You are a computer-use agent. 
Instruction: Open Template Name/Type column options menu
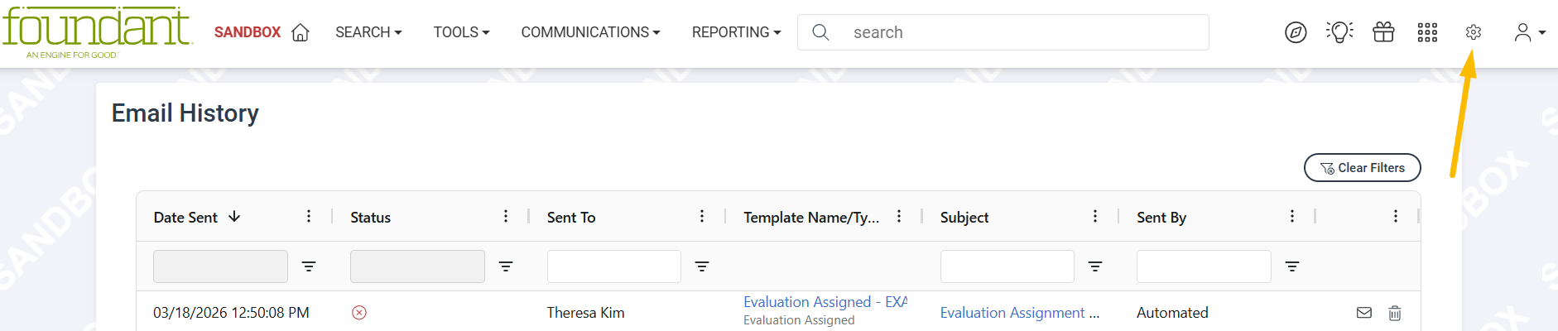899,216
